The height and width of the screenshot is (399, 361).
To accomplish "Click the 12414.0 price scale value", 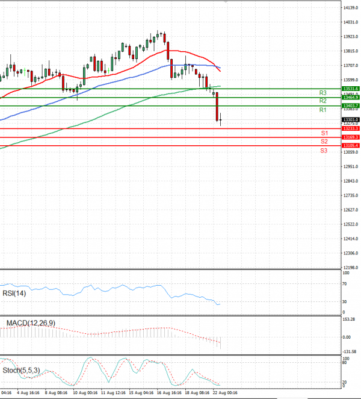I will click(351, 239).
